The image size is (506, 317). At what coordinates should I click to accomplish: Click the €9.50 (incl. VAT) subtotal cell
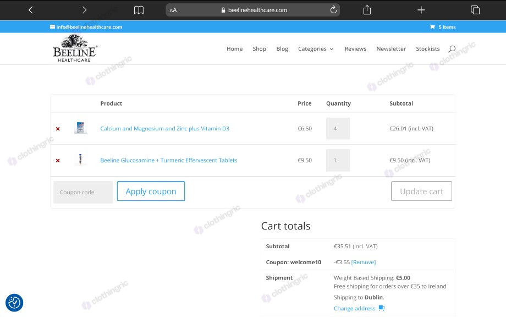tap(410, 160)
